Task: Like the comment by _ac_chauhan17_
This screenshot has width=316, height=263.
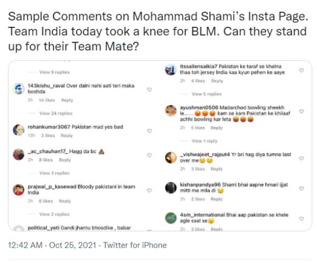Action: pos(150,155)
